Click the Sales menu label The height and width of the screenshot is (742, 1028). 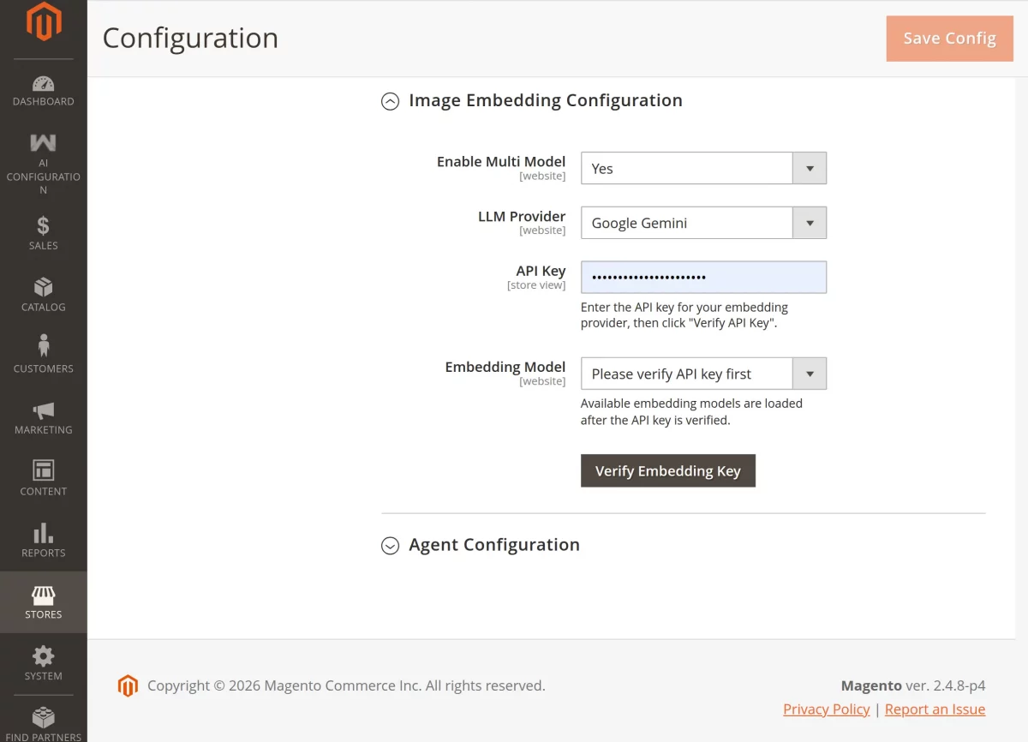(43, 246)
